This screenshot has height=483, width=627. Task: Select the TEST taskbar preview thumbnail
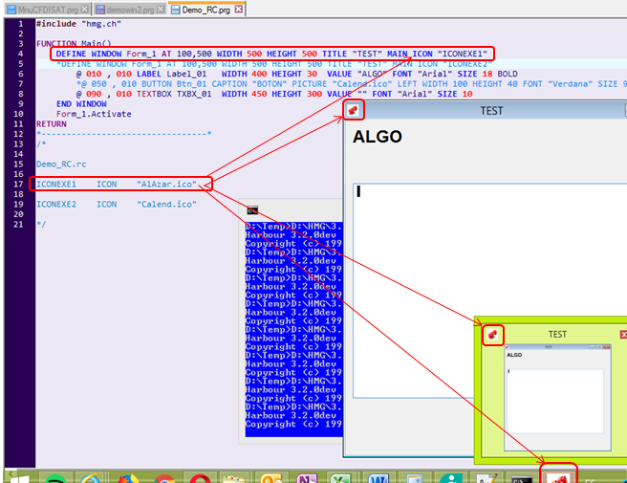pyautogui.click(x=557, y=397)
